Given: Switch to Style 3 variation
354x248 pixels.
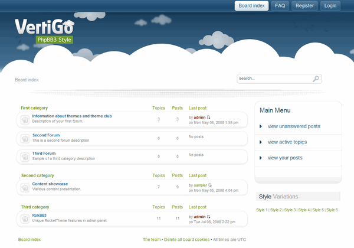Looking at the screenshot, I should click(x=290, y=210).
